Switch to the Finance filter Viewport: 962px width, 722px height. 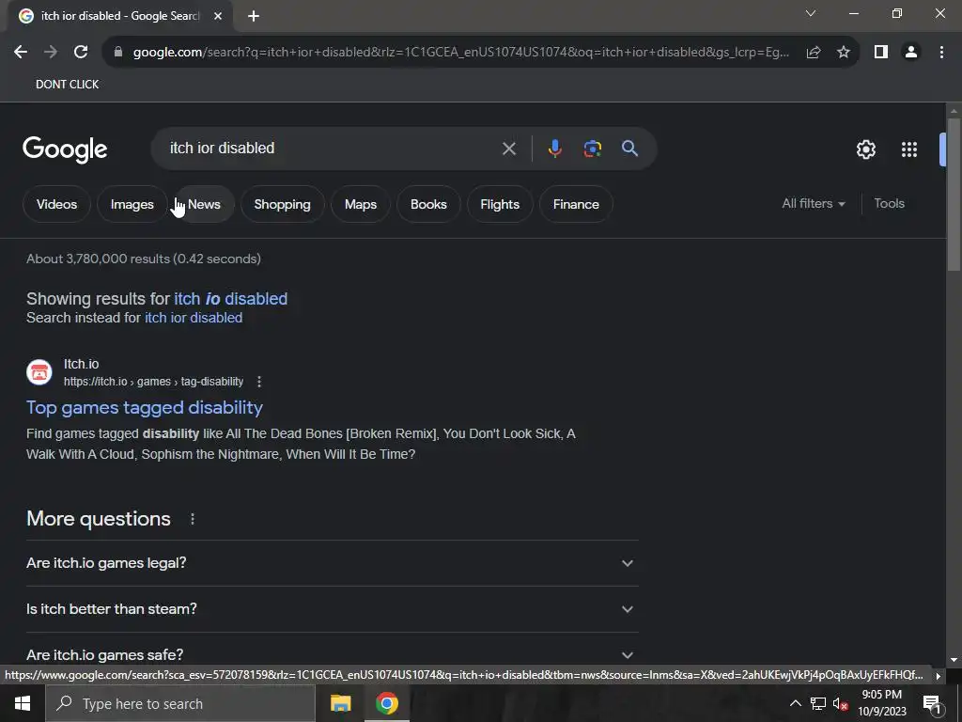[x=576, y=204]
